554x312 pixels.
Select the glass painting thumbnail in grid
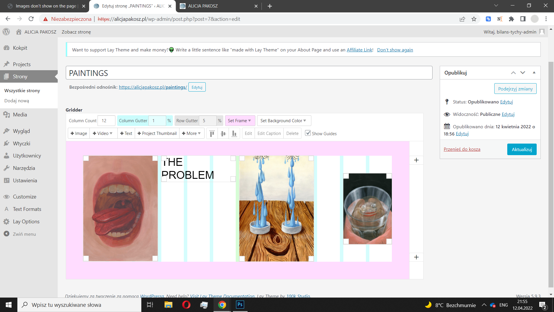(367, 209)
